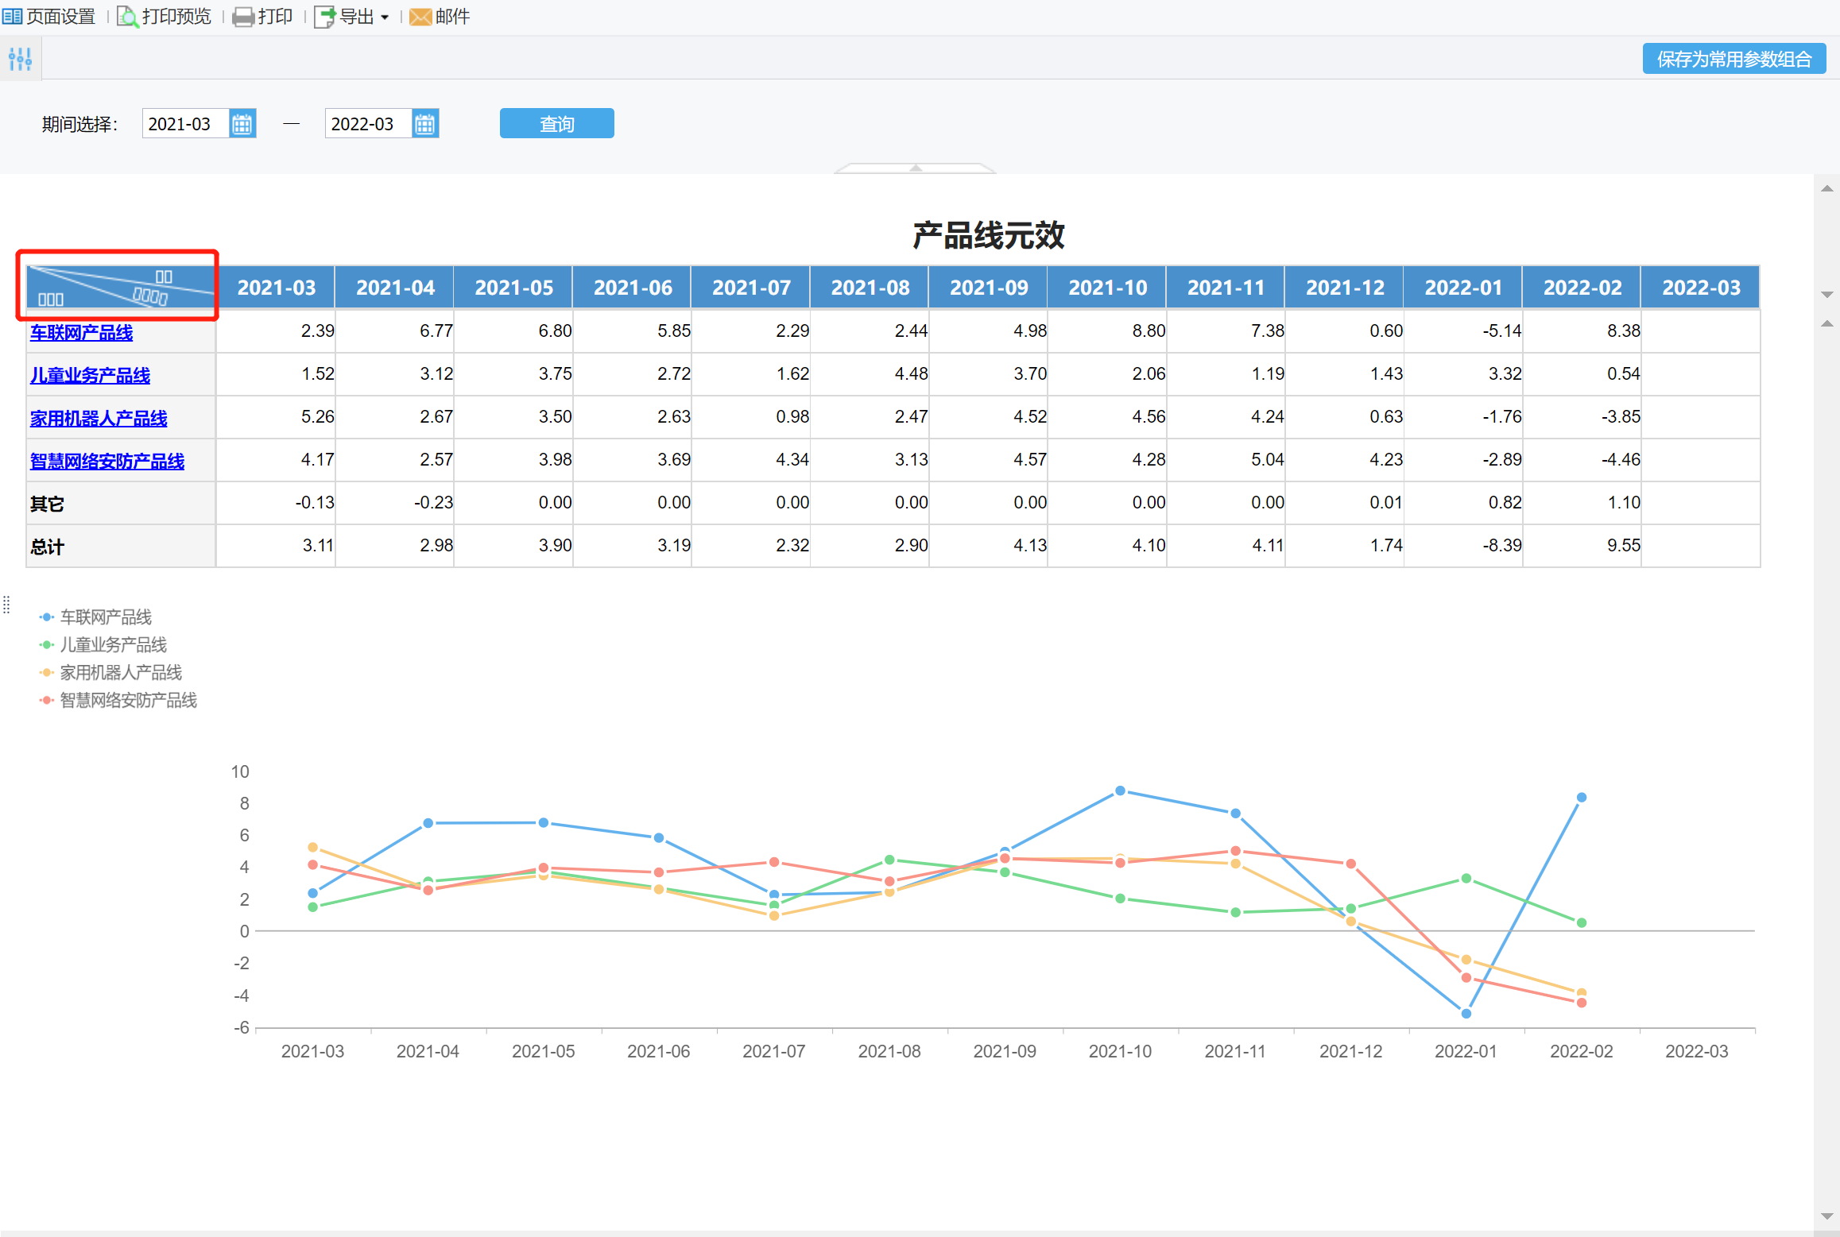Click the Print (打印) icon
Image resolution: width=1840 pixels, height=1237 pixels.
point(242,17)
